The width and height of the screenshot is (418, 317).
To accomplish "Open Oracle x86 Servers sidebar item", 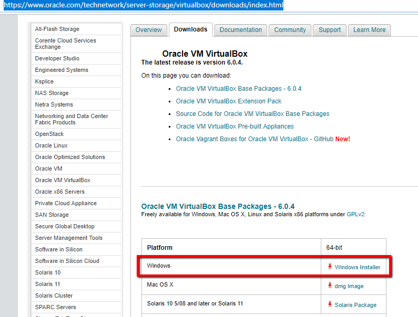I will point(76,192).
